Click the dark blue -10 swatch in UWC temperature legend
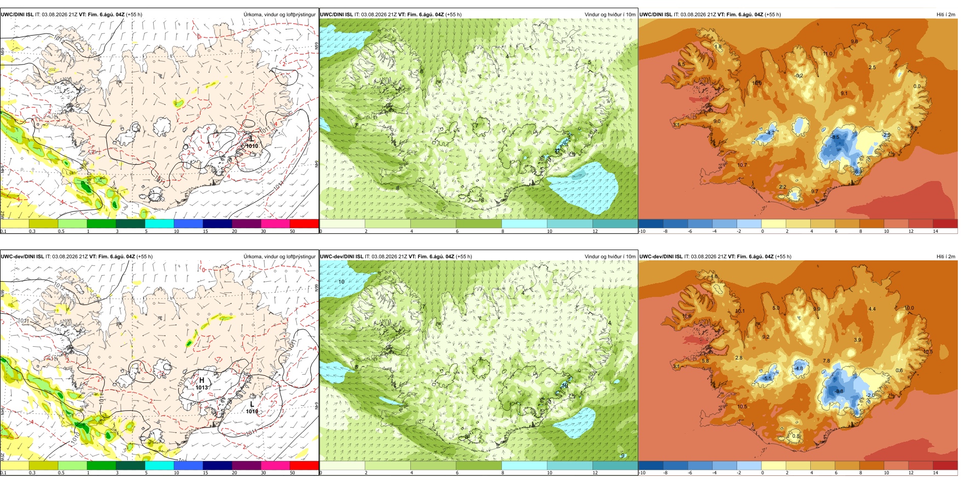Image resolution: width=967 pixels, height=483 pixels. pyautogui.click(x=651, y=223)
